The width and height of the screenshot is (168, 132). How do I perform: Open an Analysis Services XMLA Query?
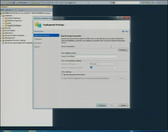click(x=38, y=3)
